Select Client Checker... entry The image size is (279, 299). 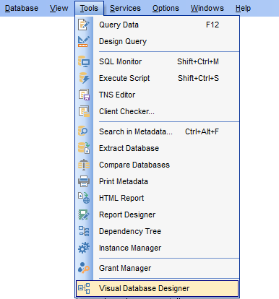[158, 111]
